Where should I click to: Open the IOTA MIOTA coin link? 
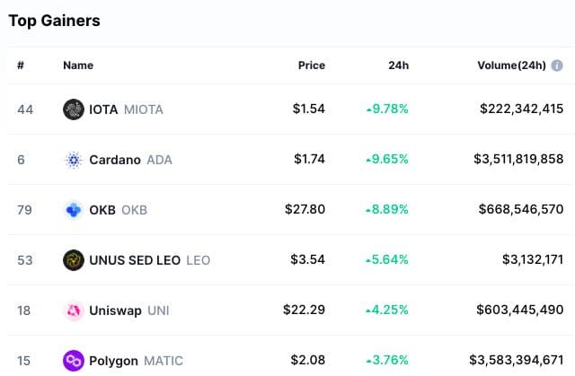126,109
